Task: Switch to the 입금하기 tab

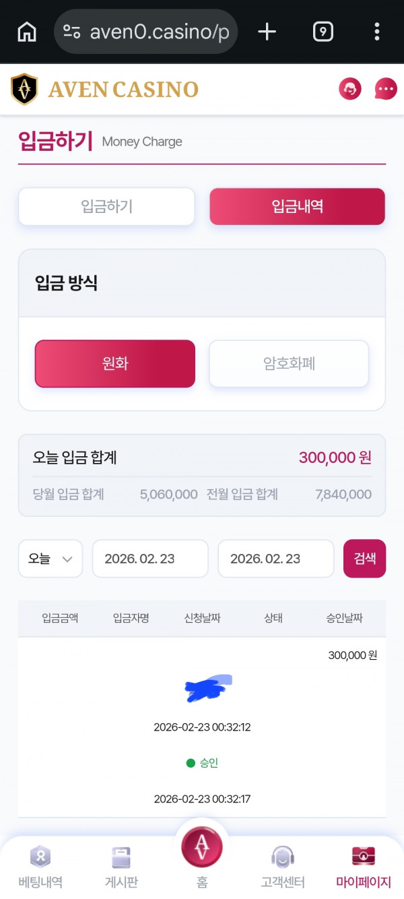Action: [x=106, y=206]
